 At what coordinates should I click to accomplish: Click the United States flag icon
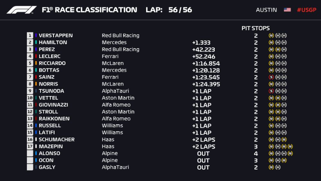(287, 10)
